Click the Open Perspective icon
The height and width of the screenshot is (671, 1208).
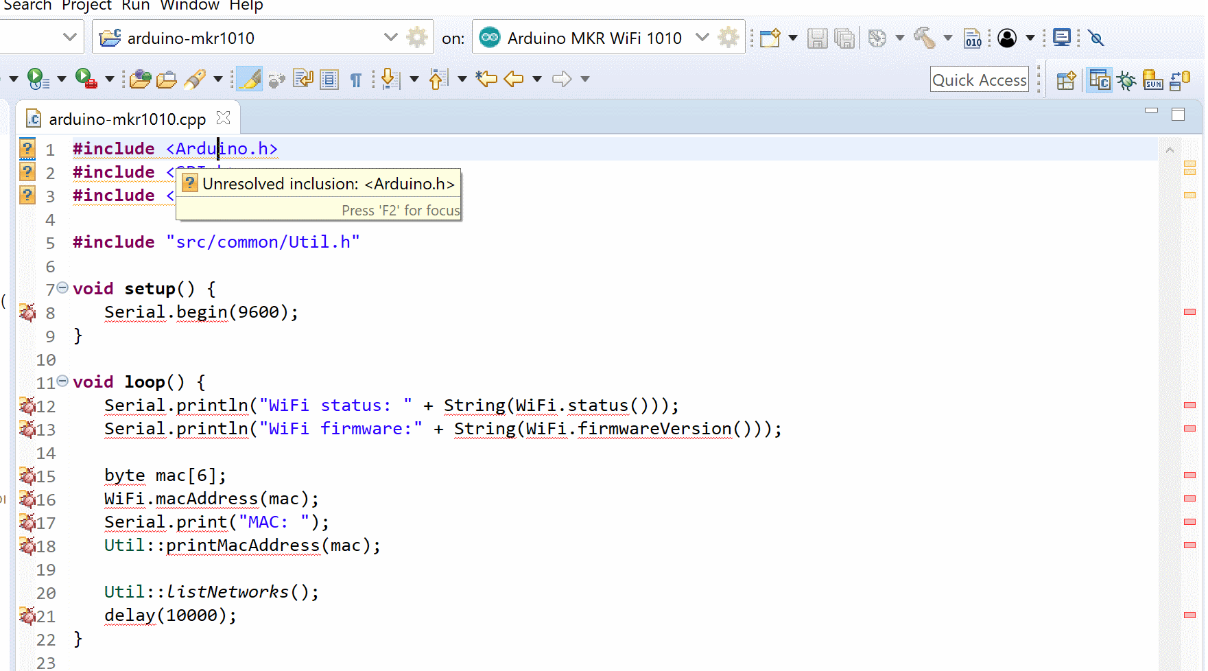tap(1066, 80)
